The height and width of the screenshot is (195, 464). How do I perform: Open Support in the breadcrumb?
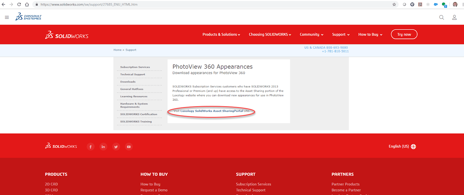[x=131, y=50]
